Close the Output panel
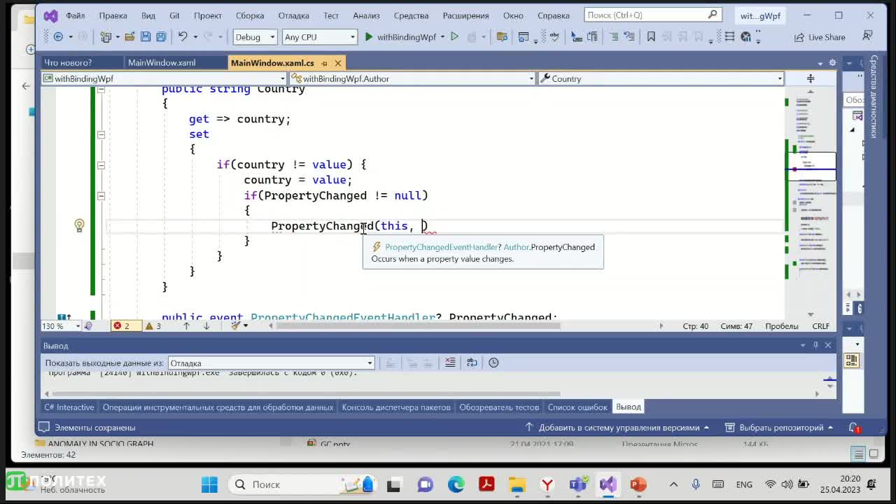This screenshot has width=896, height=504. 828,345
